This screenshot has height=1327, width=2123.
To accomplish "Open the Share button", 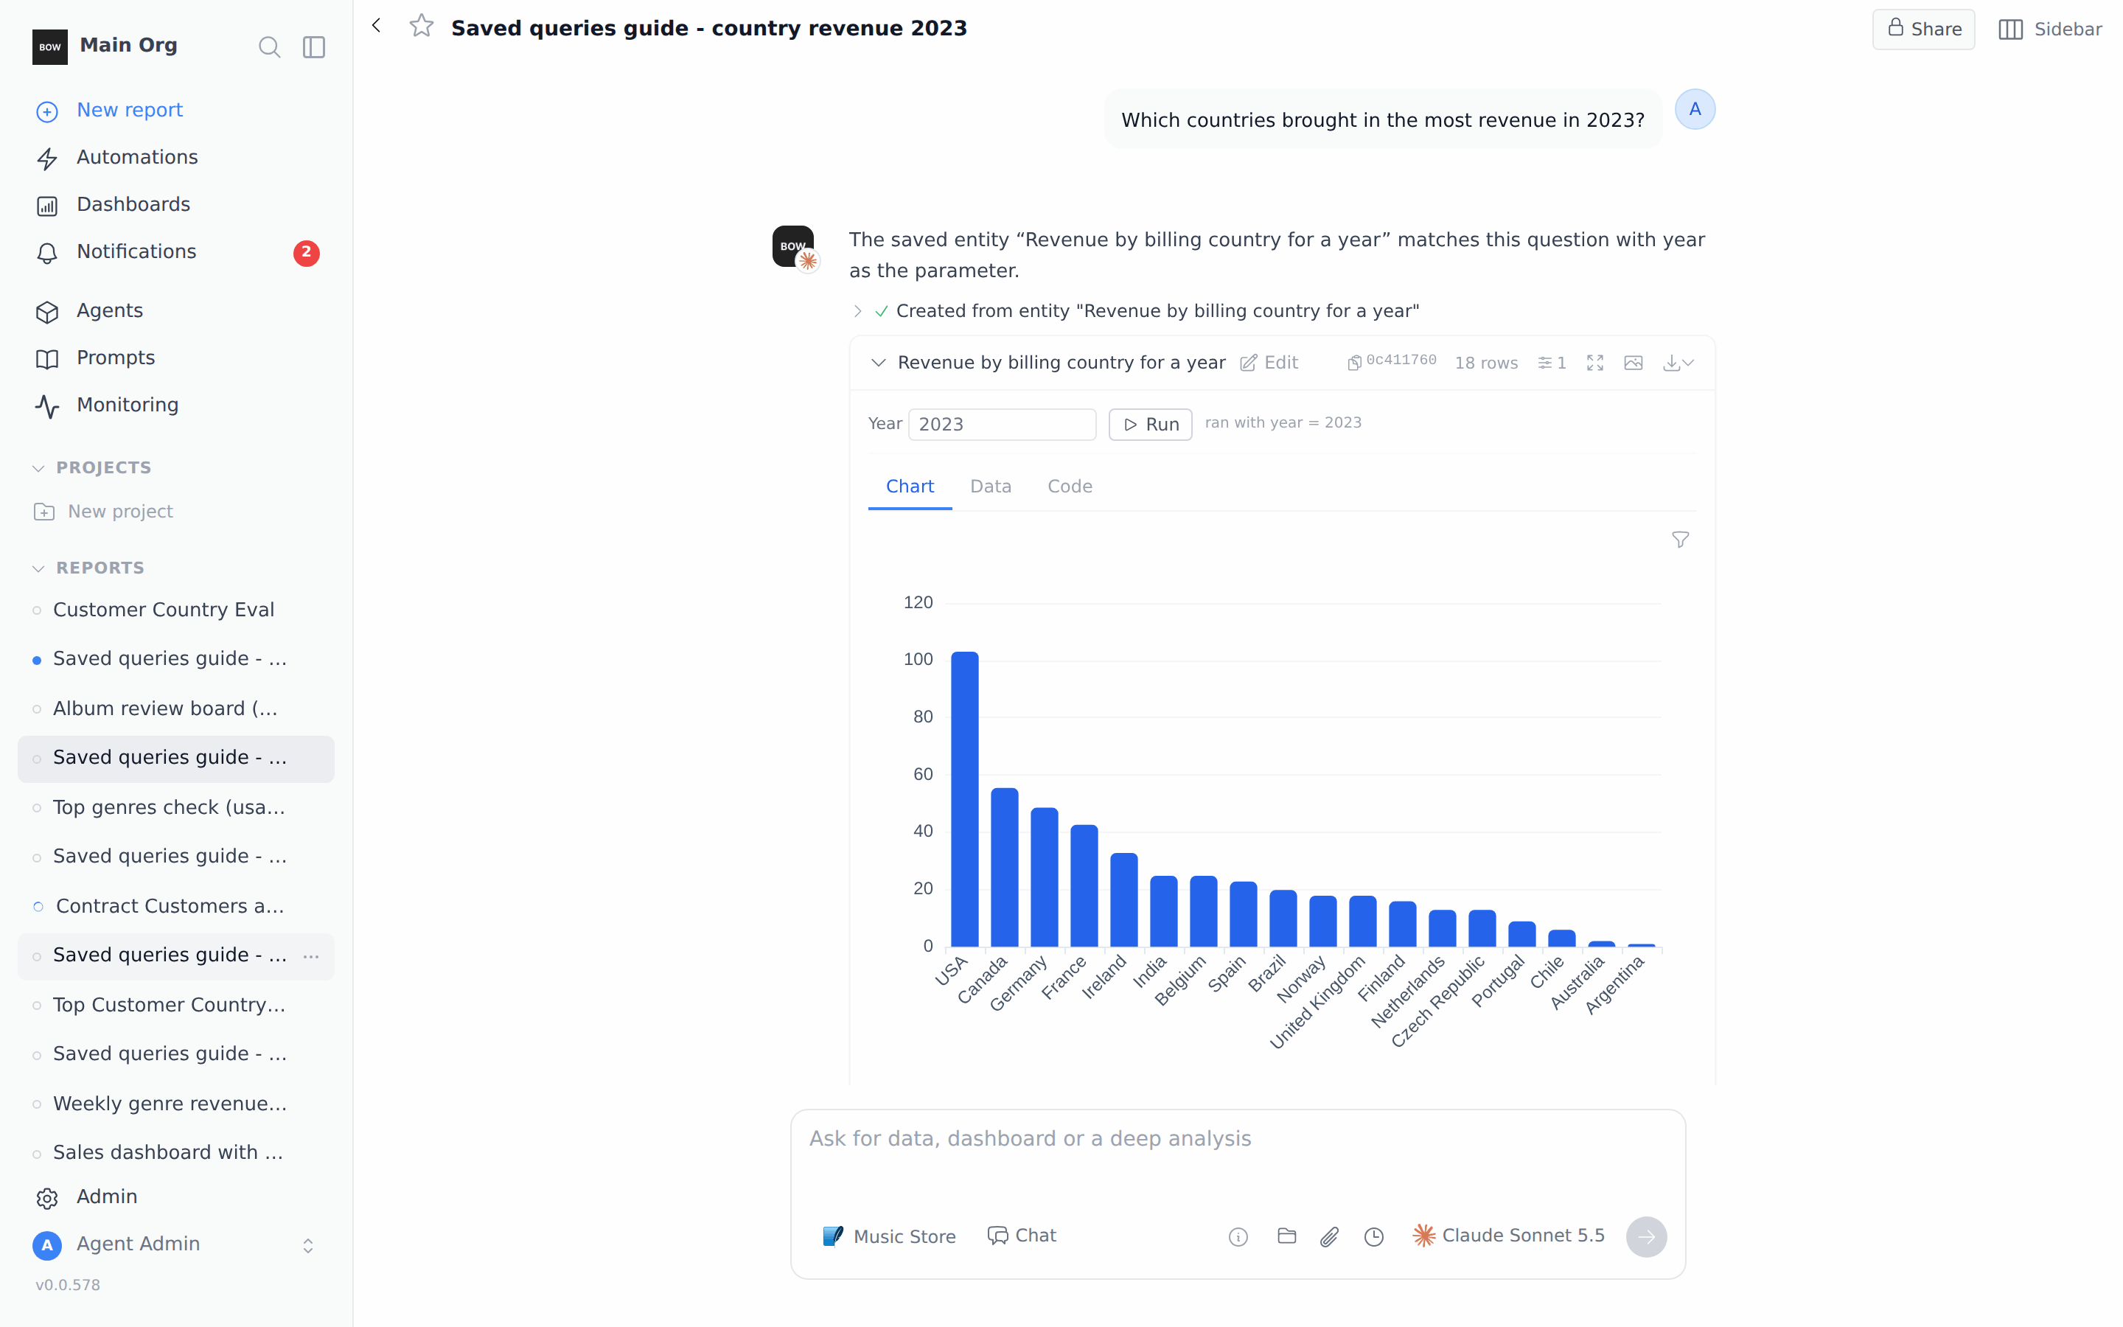I will pos(1924,29).
